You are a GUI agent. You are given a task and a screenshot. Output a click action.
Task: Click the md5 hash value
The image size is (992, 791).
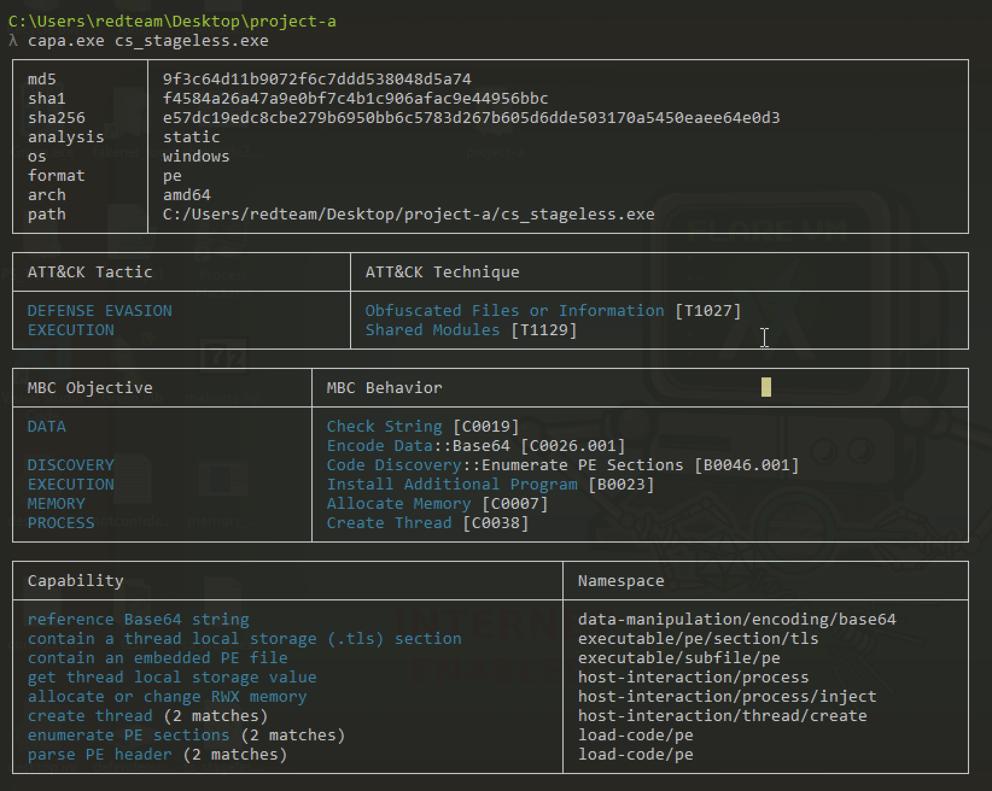click(x=317, y=79)
